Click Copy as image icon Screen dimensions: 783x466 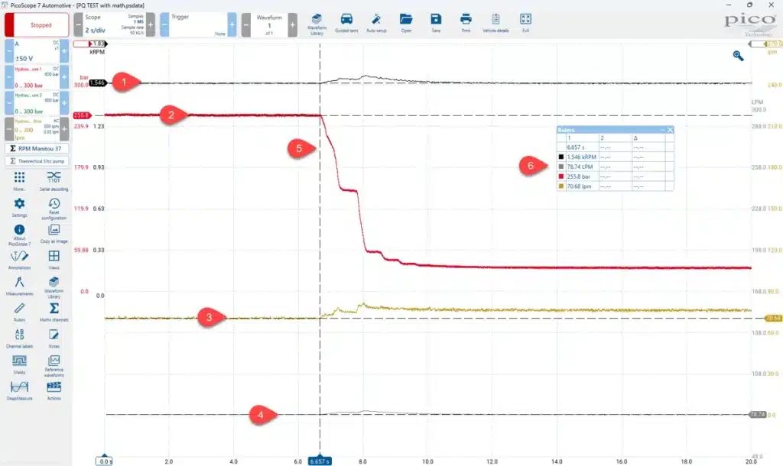click(54, 233)
